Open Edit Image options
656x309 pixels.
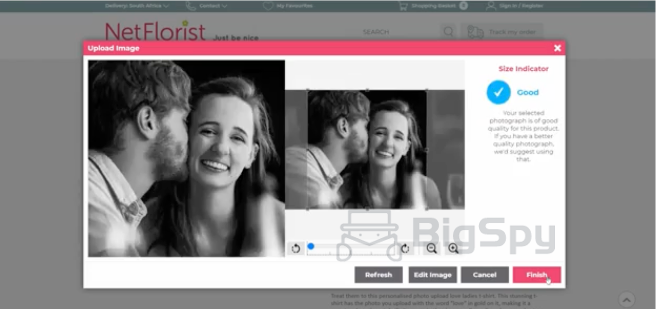pyautogui.click(x=433, y=275)
